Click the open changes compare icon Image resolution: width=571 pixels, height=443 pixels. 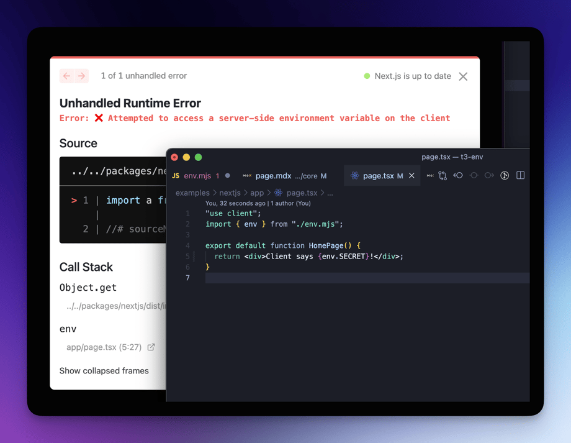(443, 176)
